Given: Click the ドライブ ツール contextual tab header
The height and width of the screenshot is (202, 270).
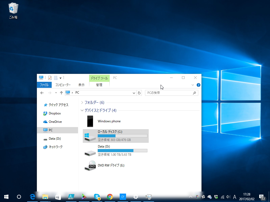Looking at the screenshot, I should click(x=99, y=78).
